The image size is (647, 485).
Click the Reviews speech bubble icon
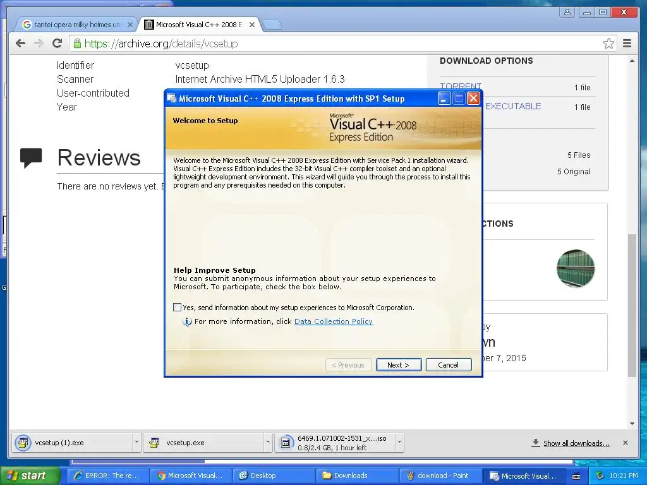point(31,157)
